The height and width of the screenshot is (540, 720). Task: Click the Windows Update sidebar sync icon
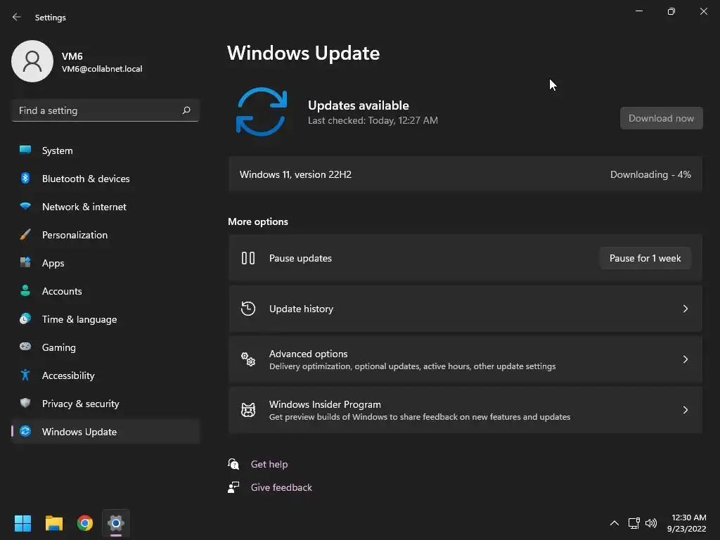tap(25, 431)
